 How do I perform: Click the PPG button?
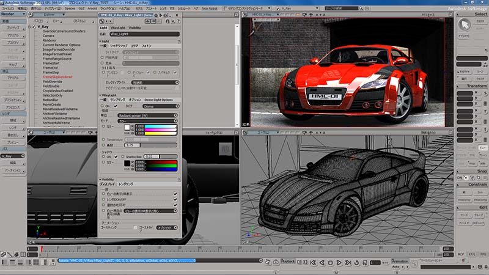click(x=483, y=254)
